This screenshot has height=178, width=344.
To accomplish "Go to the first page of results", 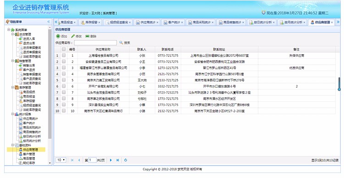I will click(x=72, y=160).
